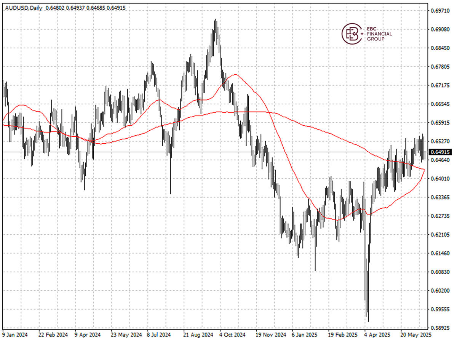457x341 pixels.
Task: Select the 8 Jul 2024 date label
Action: (159, 335)
